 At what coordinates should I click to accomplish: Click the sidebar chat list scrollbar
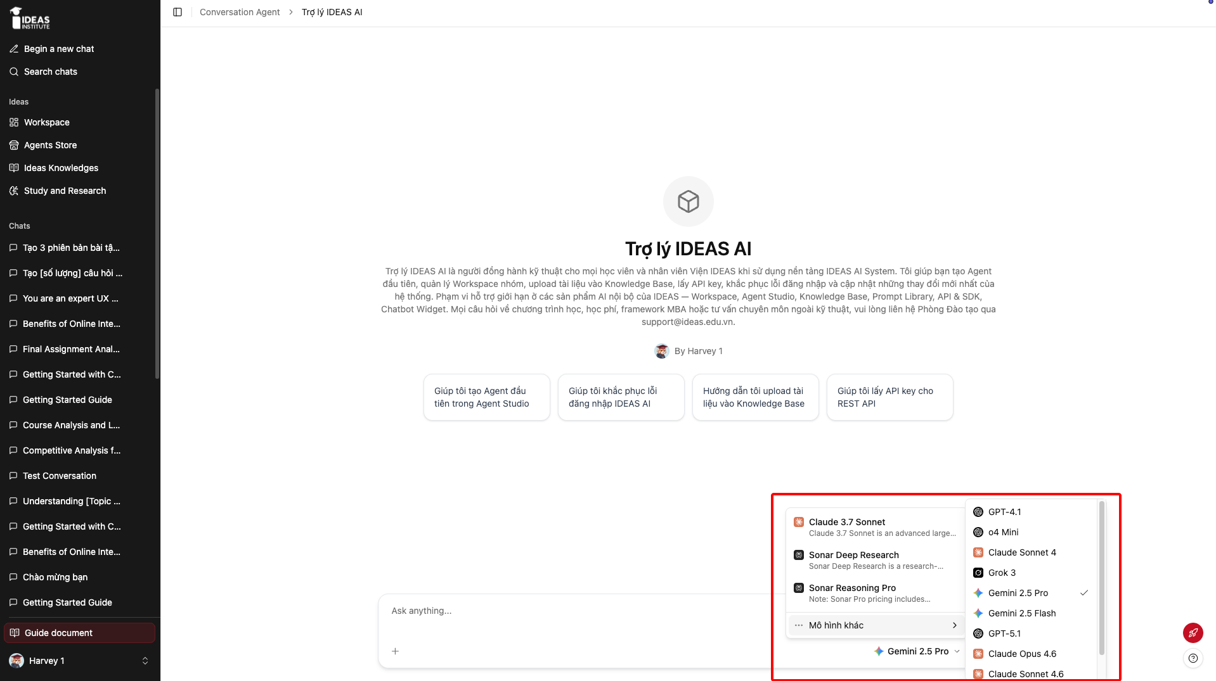point(157,234)
